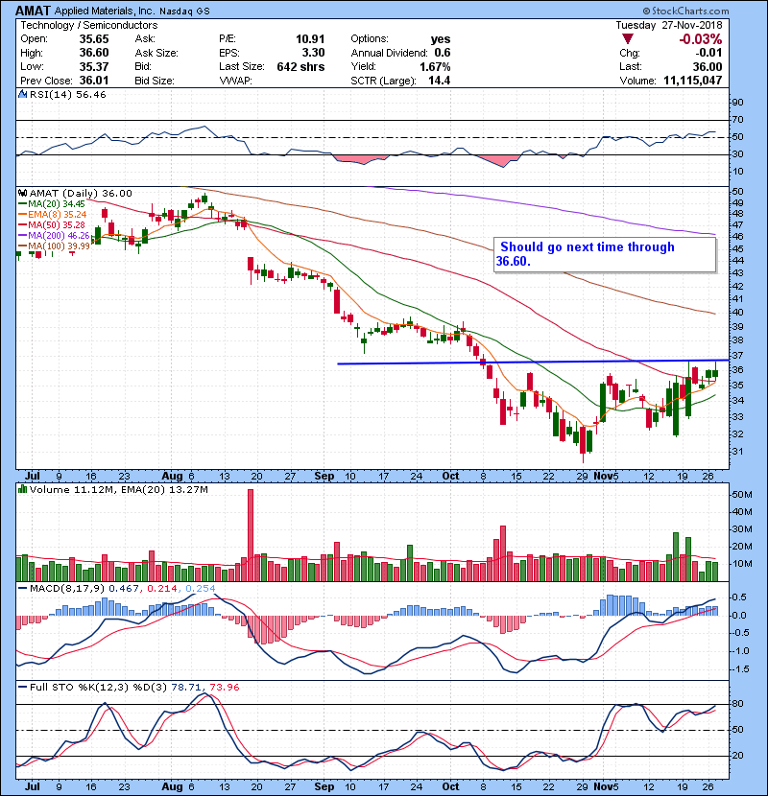
Task: Click the red down-triangle change indicator
Action: click(x=627, y=39)
